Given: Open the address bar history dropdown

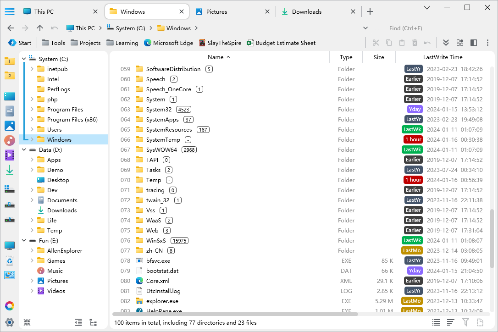Looking at the screenshot, I should coord(365,28).
